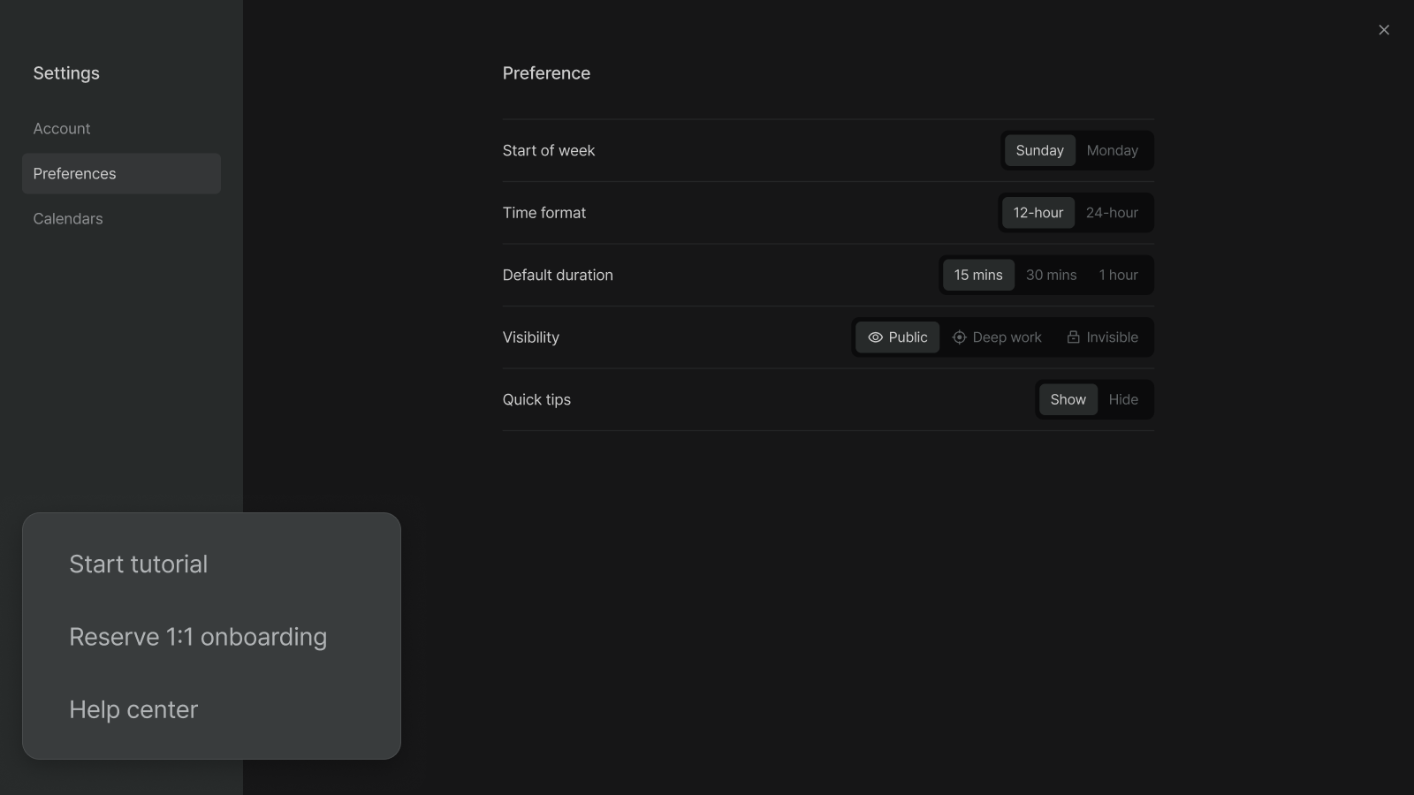
Task: Set visibility to Public
Action: click(x=897, y=337)
